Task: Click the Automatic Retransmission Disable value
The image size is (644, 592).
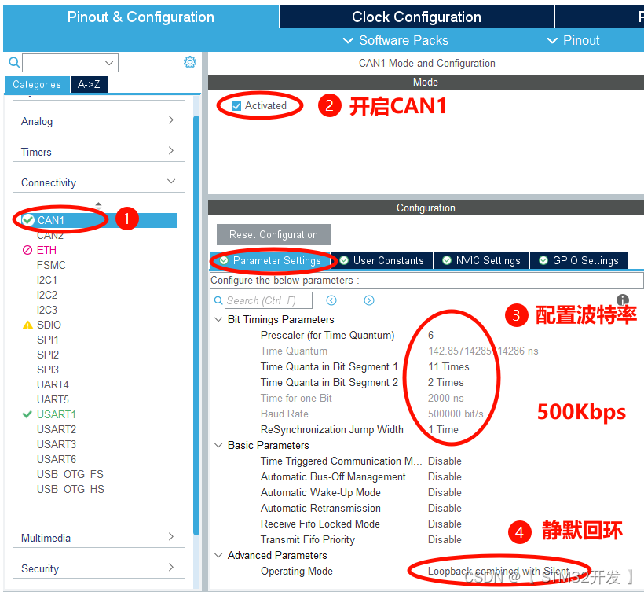Action: (x=445, y=508)
